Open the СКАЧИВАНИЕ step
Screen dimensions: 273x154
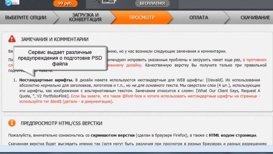[255, 18]
